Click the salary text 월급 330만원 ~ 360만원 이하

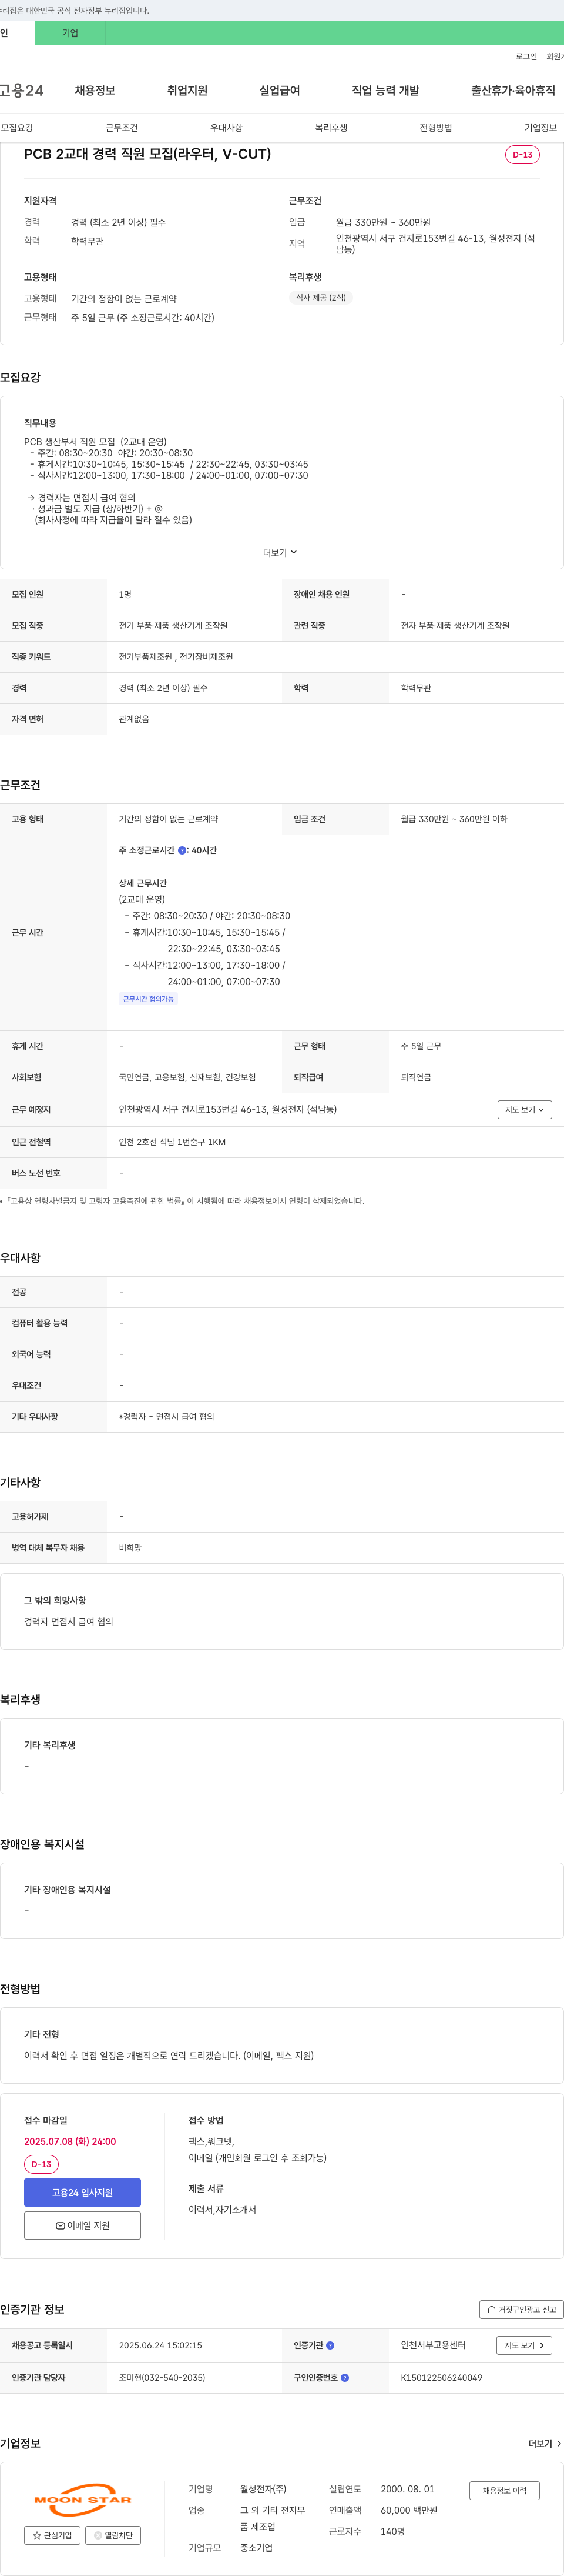[x=454, y=819]
